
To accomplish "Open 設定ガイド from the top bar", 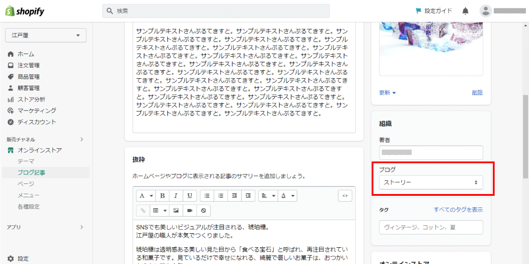I will tap(433, 11).
